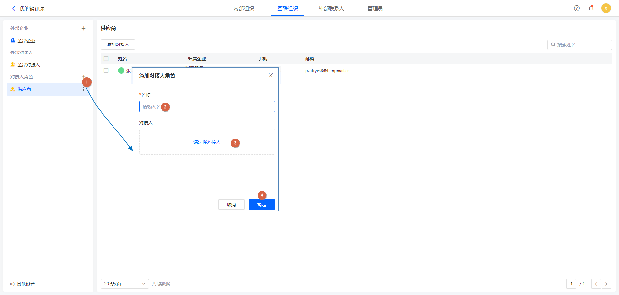Viewport: 619px width, 295px height.
Task: Go to the next page arrow
Action: coord(606,284)
